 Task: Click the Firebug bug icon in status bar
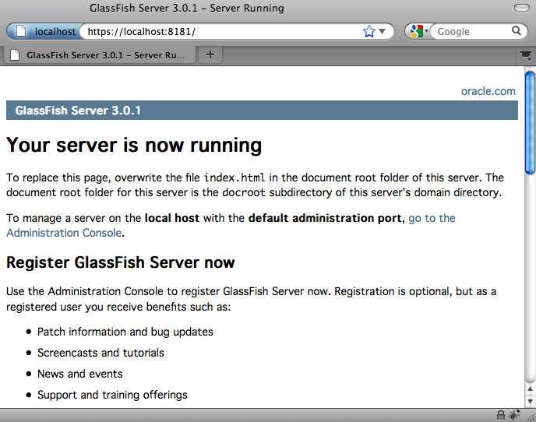pyautogui.click(x=514, y=415)
